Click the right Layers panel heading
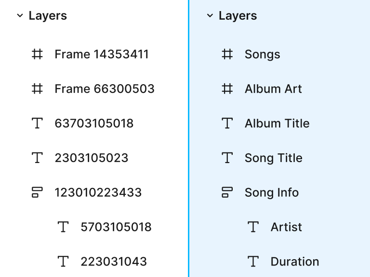Viewport: 370px width, 277px height. click(238, 16)
